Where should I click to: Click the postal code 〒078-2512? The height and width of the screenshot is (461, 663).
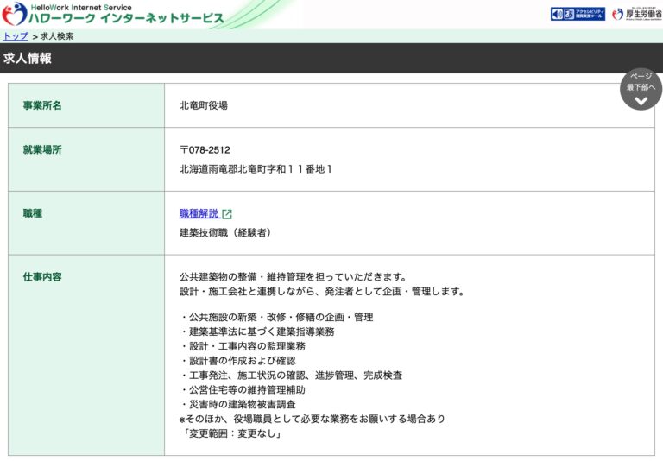(x=205, y=149)
